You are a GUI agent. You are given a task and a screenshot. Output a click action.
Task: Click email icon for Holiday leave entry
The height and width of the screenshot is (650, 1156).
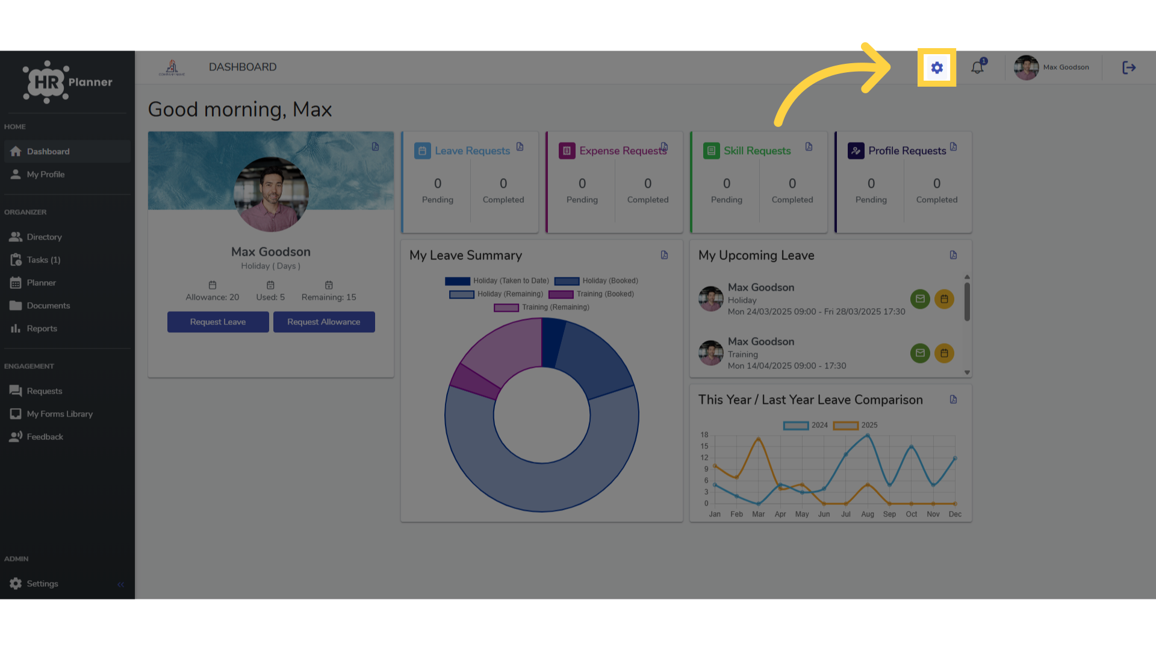pyautogui.click(x=920, y=299)
